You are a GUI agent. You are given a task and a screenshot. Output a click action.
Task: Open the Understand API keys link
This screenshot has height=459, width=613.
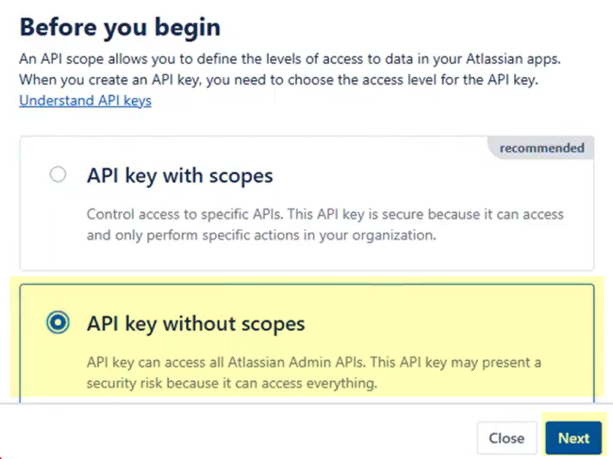point(85,101)
